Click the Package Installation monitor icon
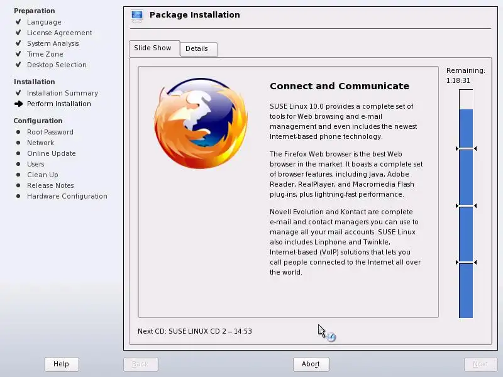The image size is (503, 377). (137, 16)
